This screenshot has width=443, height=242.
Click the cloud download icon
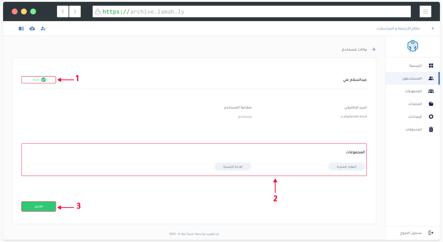[x=32, y=29]
